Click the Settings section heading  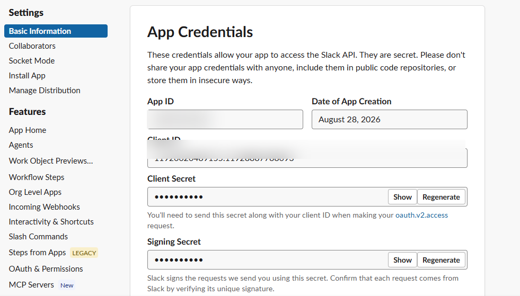(26, 13)
